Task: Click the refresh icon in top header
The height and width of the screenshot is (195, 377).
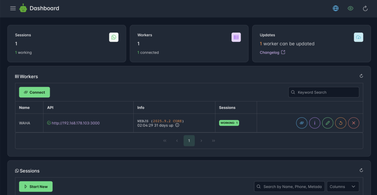Action: (x=365, y=8)
